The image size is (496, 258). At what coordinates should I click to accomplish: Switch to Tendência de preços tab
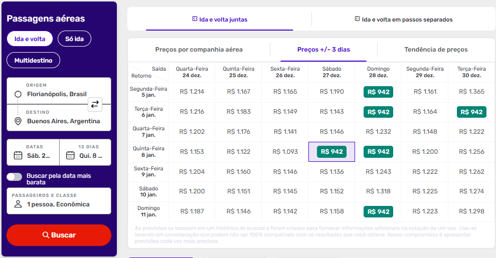(436, 50)
